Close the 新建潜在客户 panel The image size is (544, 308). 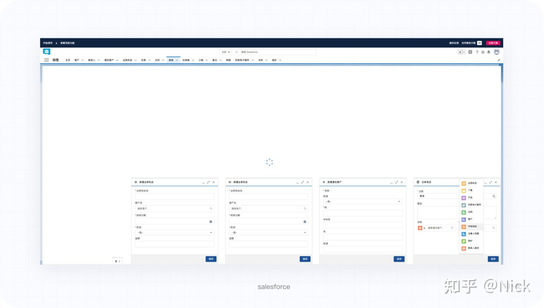tap(402, 182)
